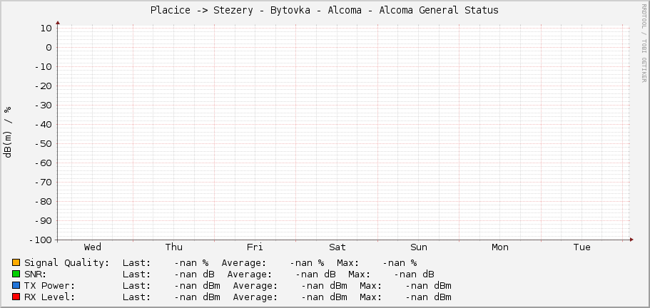Click the red RX Level legend swatch

click(16, 297)
